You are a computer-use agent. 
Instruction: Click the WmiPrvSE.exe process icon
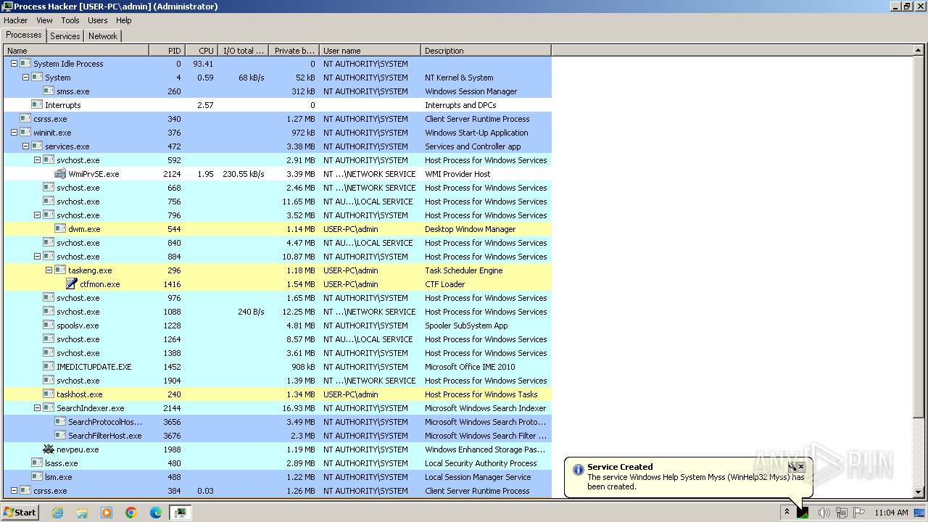click(x=60, y=174)
